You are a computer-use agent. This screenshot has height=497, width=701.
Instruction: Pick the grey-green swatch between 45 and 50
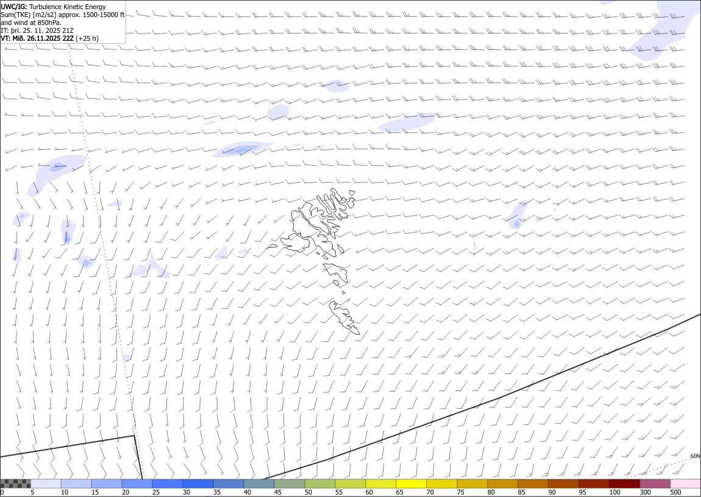click(x=290, y=484)
